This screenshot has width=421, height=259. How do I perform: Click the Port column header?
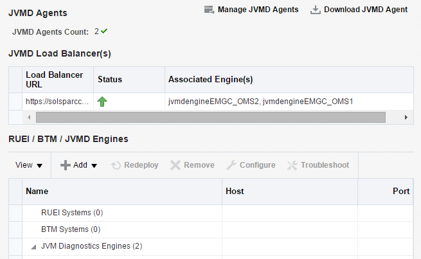(386, 192)
